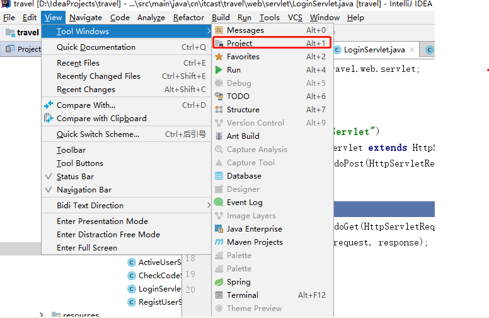Open the Messages tool window
Viewport: 489px width, 318px height.
pos(272,30)
